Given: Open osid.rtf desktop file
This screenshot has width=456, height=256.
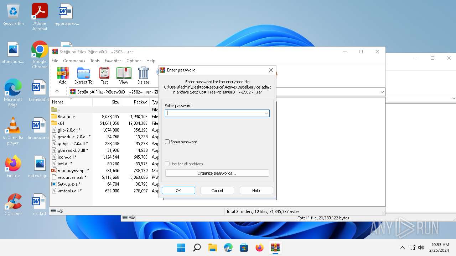Looking at the screenshot, I should [40, 205].
